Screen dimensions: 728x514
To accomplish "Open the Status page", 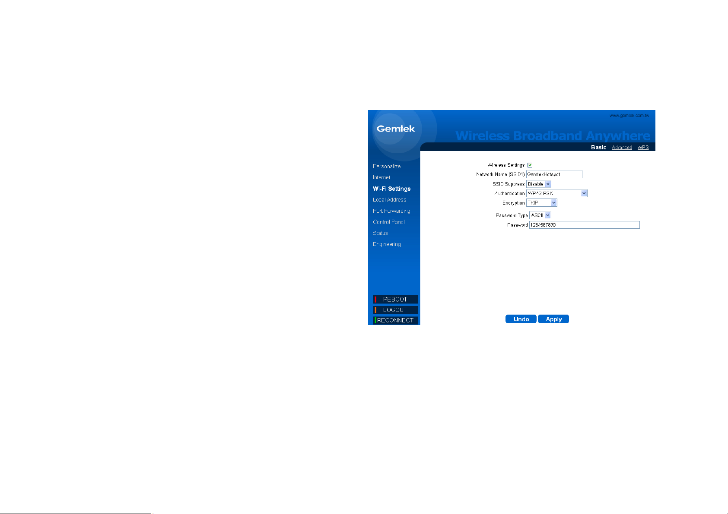I will pyautogui.click(x=380, y=233).
